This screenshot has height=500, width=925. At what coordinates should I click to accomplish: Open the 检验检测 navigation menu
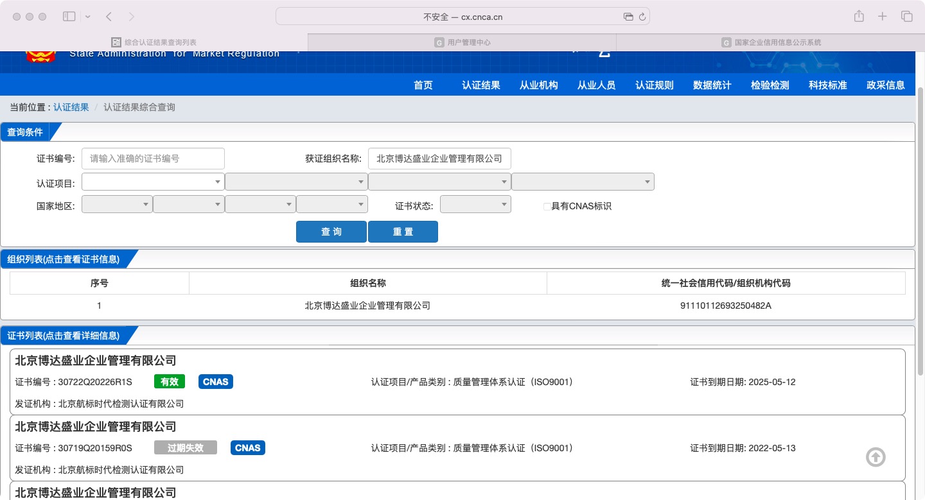coord(770,85)
